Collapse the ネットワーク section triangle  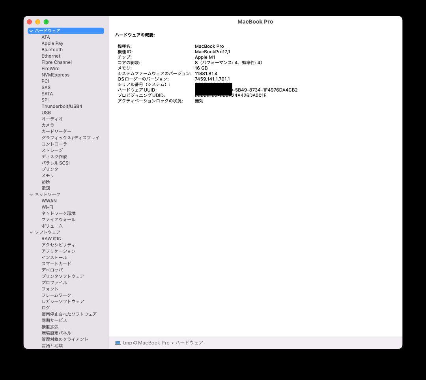click(x=31, y=194)
